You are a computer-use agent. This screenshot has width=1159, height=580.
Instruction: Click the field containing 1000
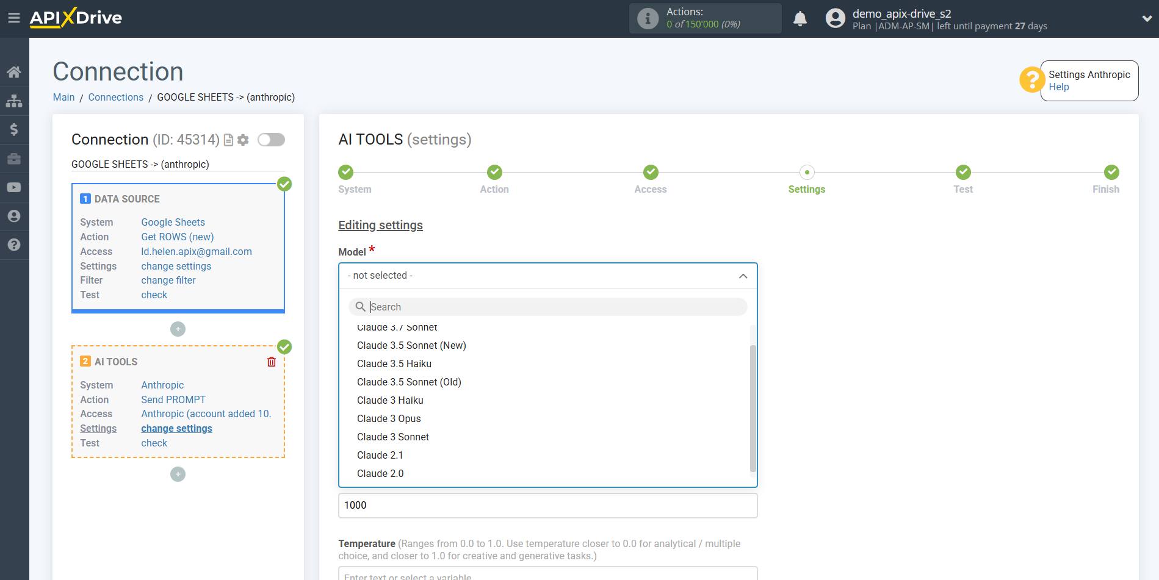click(x=547, y=506)
